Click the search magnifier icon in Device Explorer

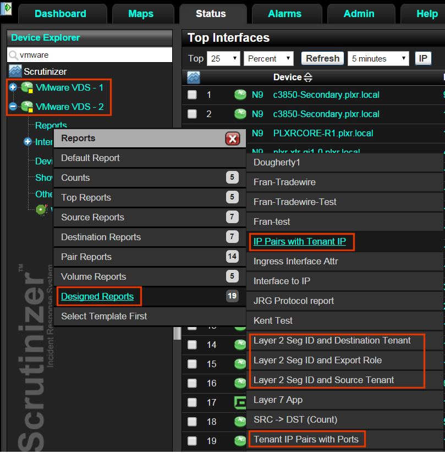click(13, 55)
